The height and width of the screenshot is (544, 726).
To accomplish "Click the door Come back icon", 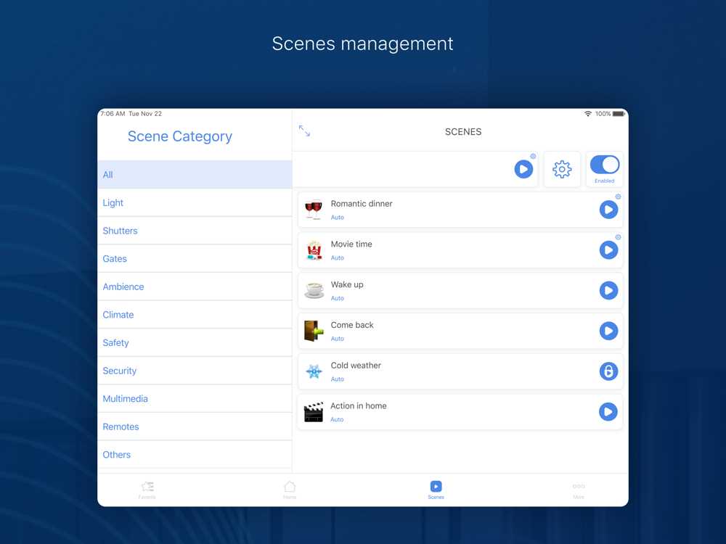I will click(314, 331).
